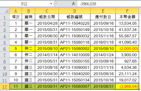Screen dimensions: 141x91
Task: Click amount cell 55,567.57
Action: tap(127, 36)
